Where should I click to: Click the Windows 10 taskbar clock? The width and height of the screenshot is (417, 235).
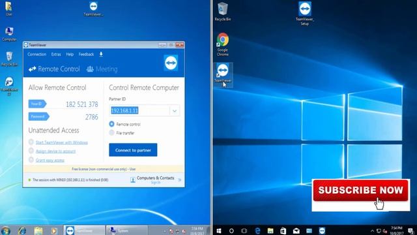point(397,230)
